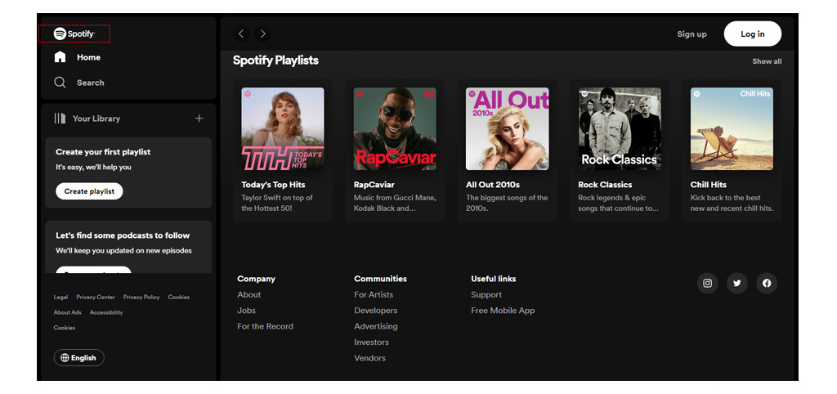
Task: Open the Jobs footer link
Action: (x=246, y=310)
